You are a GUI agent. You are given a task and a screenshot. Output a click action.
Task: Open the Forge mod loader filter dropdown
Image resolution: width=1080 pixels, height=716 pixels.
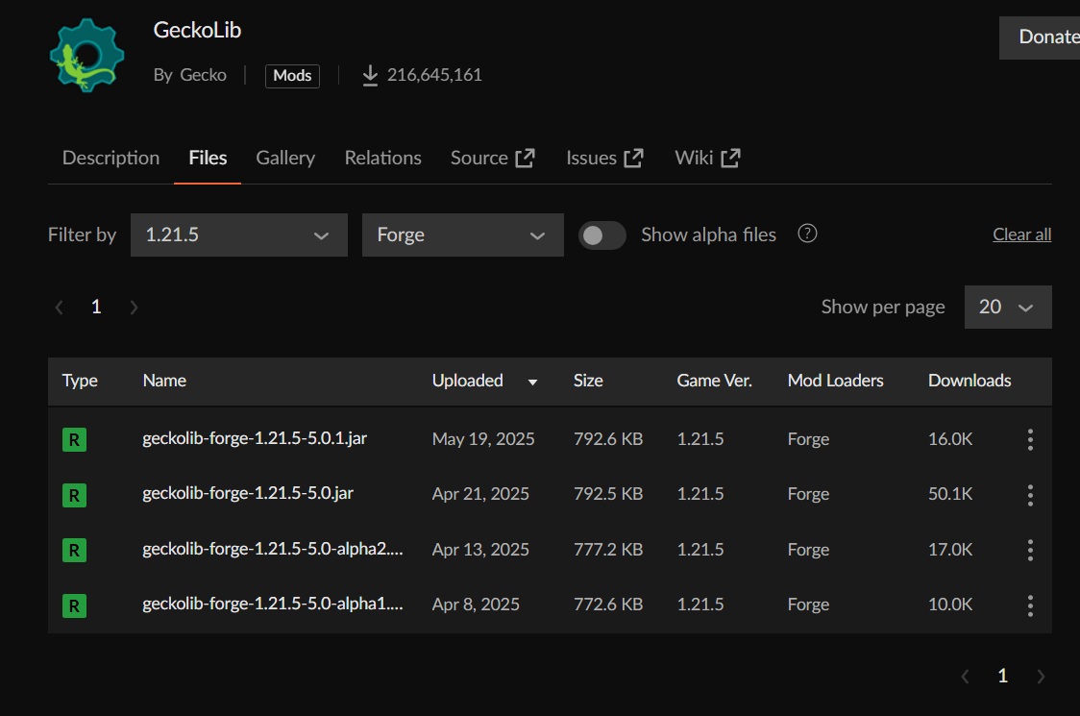tap(463, 235)
